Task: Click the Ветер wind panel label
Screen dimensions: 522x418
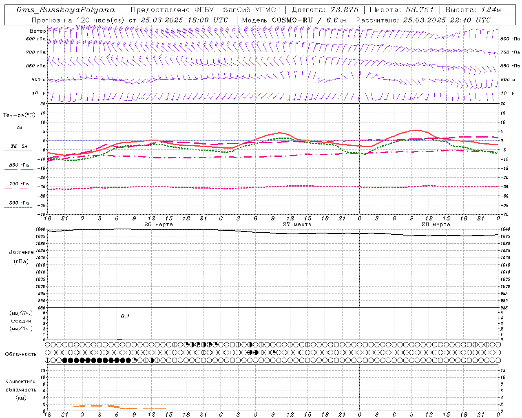Action: click(x=38, y=31)
